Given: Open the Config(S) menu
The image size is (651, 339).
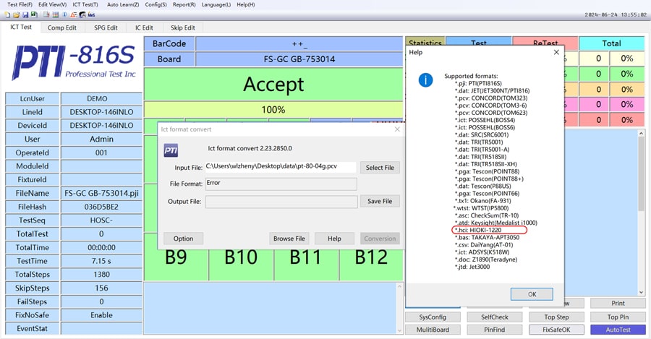Looking at the screenshot, I should 156,4.
